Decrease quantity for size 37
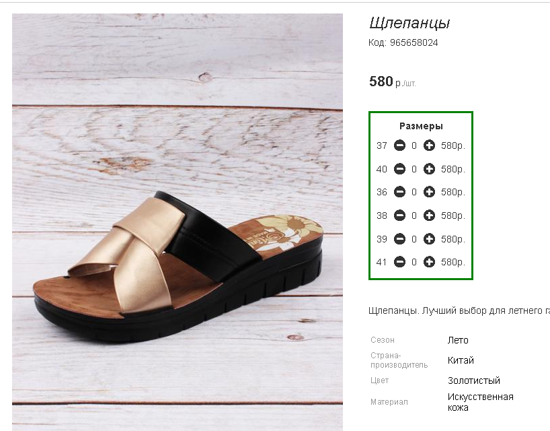Screen dimensions: 550x431 (x=399, y=145)
